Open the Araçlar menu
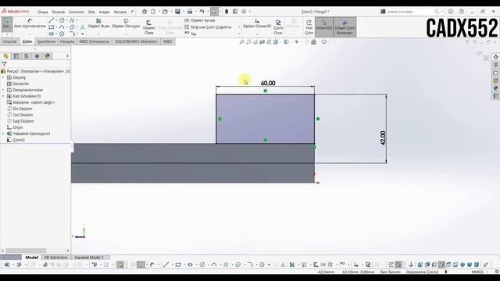This screenshot has height=281, width=500. tap(104, 12)
